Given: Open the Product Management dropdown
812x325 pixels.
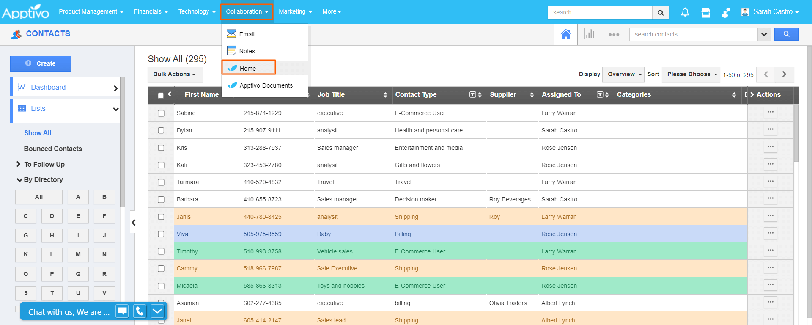Looking at the screenshot, I should click(x=91, y=11).
